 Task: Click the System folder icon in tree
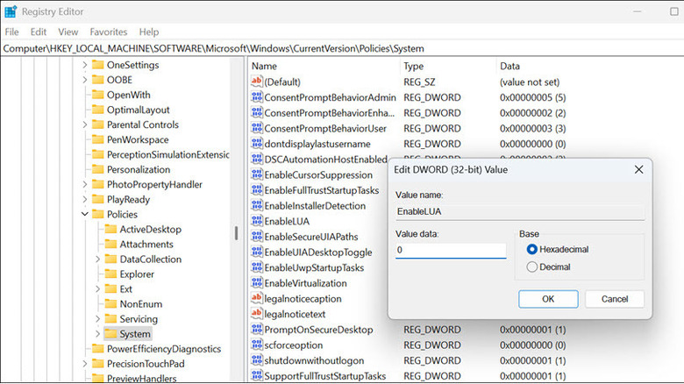click(x=110, y=334)
